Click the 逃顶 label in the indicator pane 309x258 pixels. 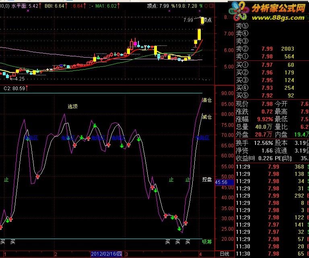pos(72,106)
